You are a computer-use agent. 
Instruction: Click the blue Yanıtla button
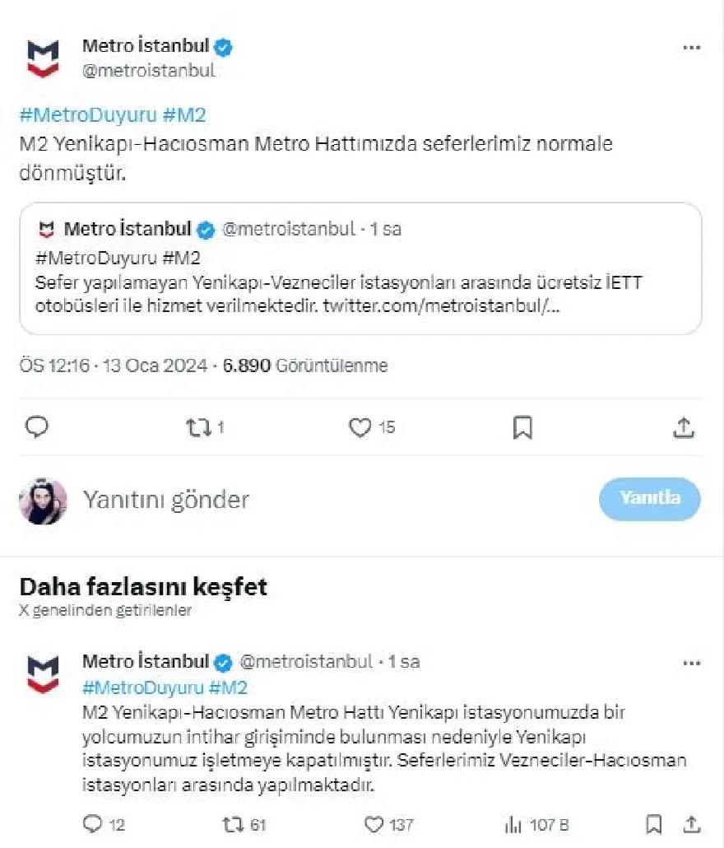[x=649, y=499]
